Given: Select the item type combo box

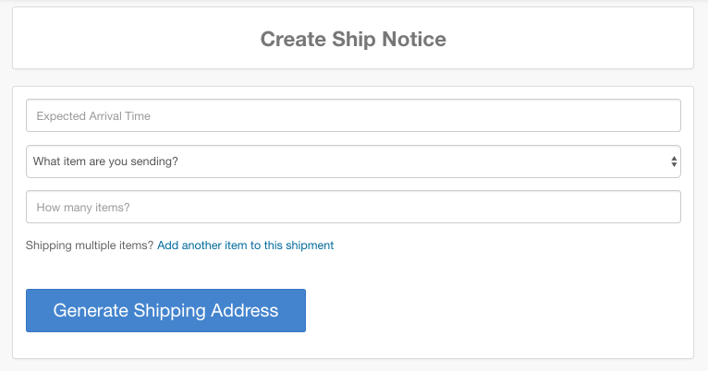Looking at the screenshot, I should tap(353, 162).
